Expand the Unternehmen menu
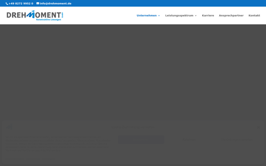Screen dimensions: 266x166 (148, 15)
